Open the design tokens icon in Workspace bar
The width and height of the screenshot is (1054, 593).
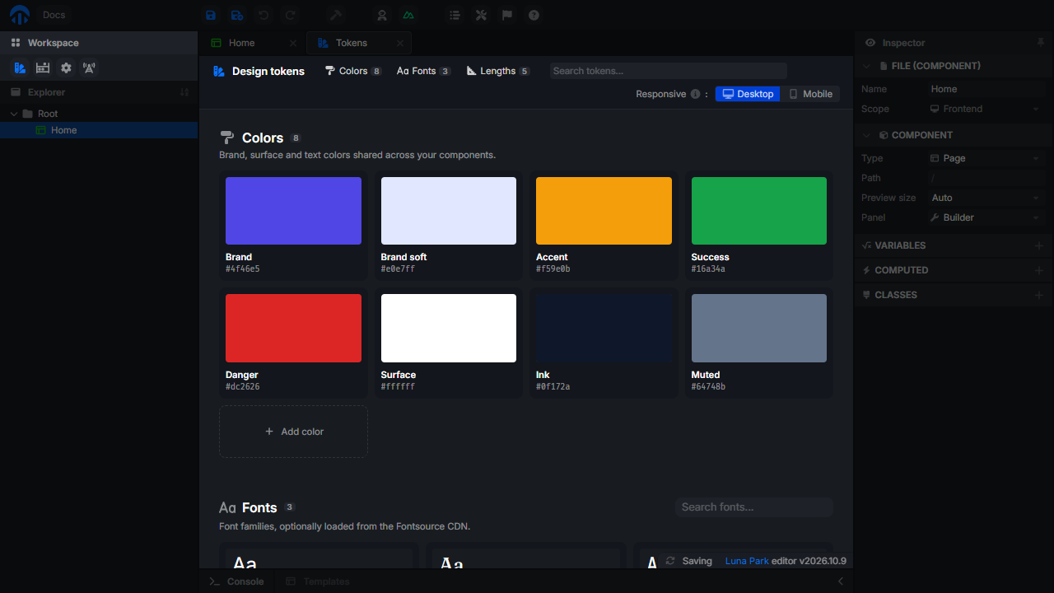click(20, 68)
